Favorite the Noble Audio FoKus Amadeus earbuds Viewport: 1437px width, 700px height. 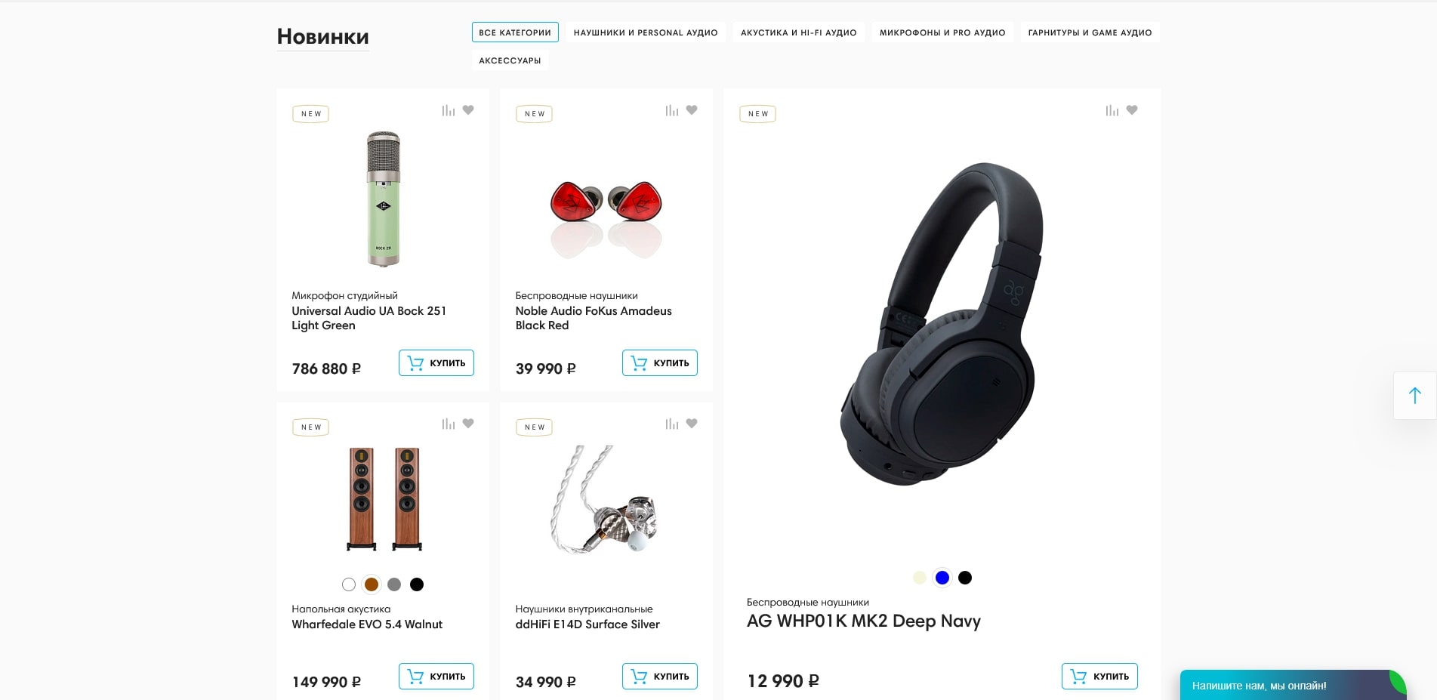692,110
